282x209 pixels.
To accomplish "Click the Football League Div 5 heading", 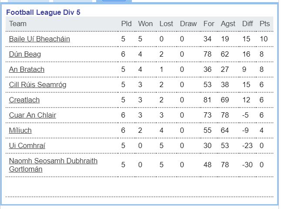I will (x=43, y=13).
